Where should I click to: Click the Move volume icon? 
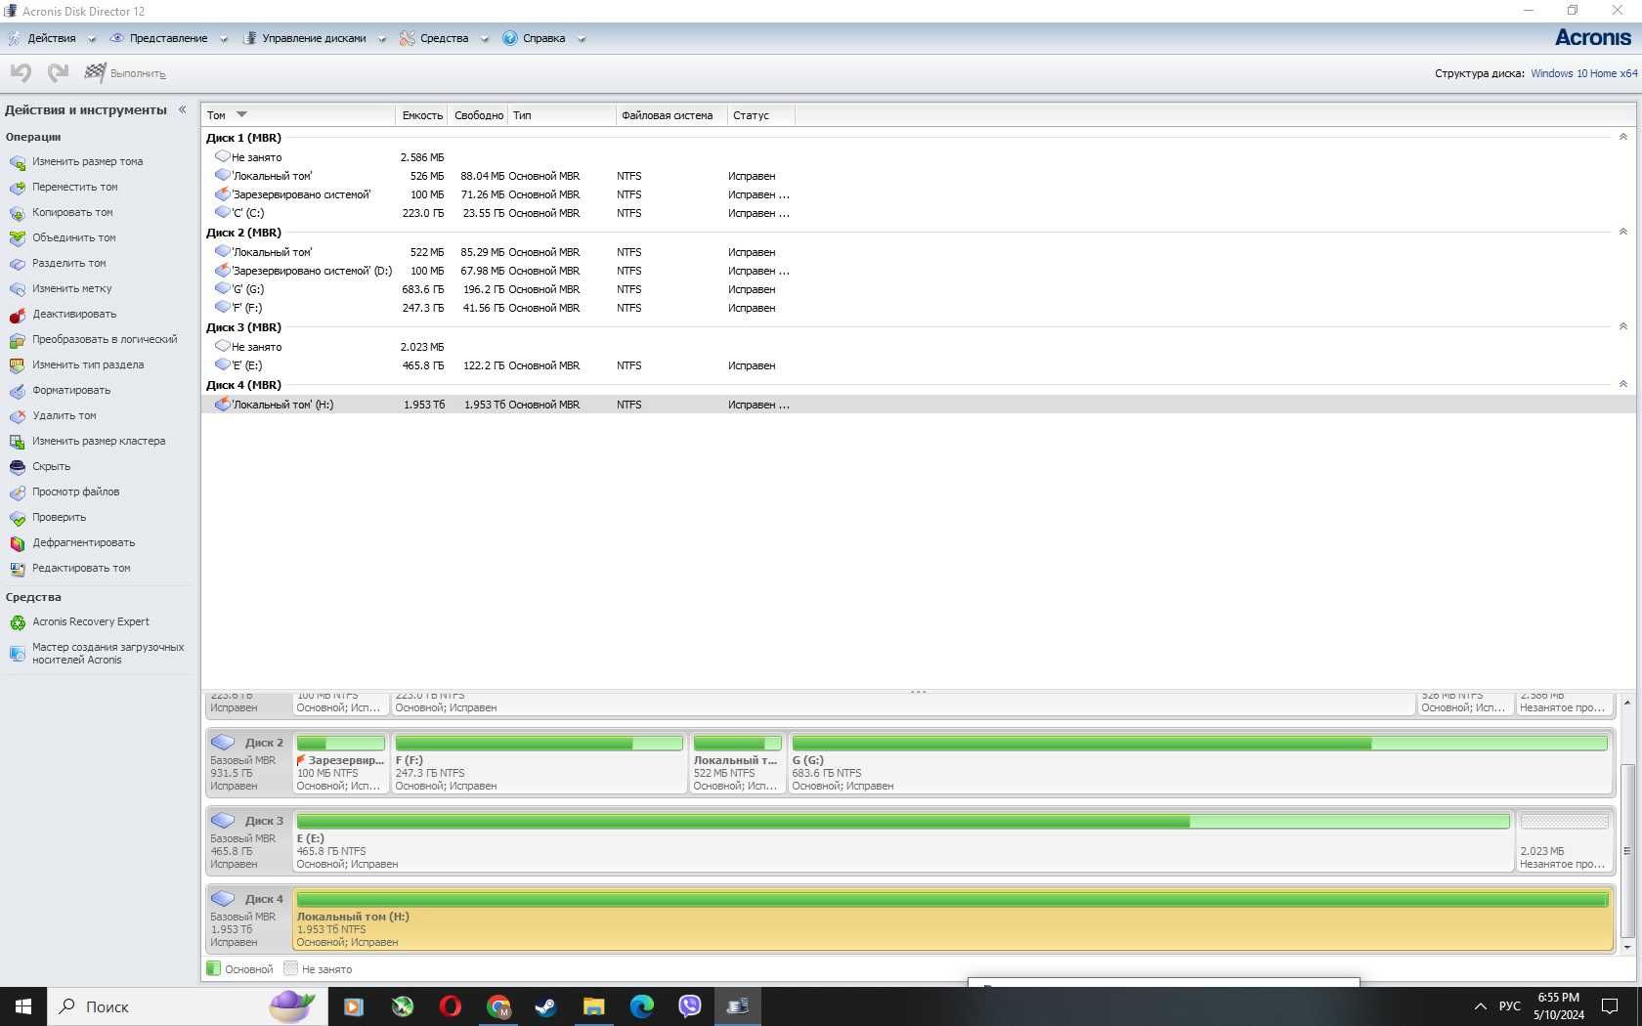pos(17,188)
